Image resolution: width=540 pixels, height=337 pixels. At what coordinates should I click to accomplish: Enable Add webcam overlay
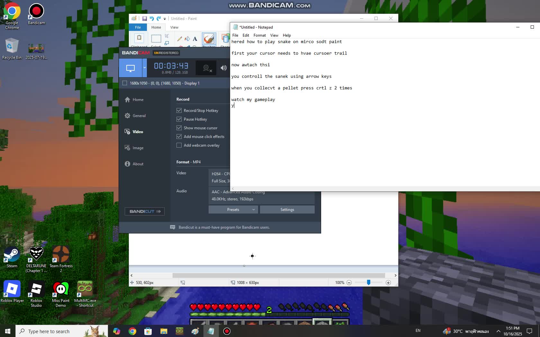coord(179,145)
